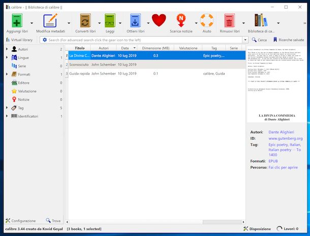The height and width of the screenshot is (236, 310).
Task: Expand the Lingue tree category
Action: pos(7,57)
